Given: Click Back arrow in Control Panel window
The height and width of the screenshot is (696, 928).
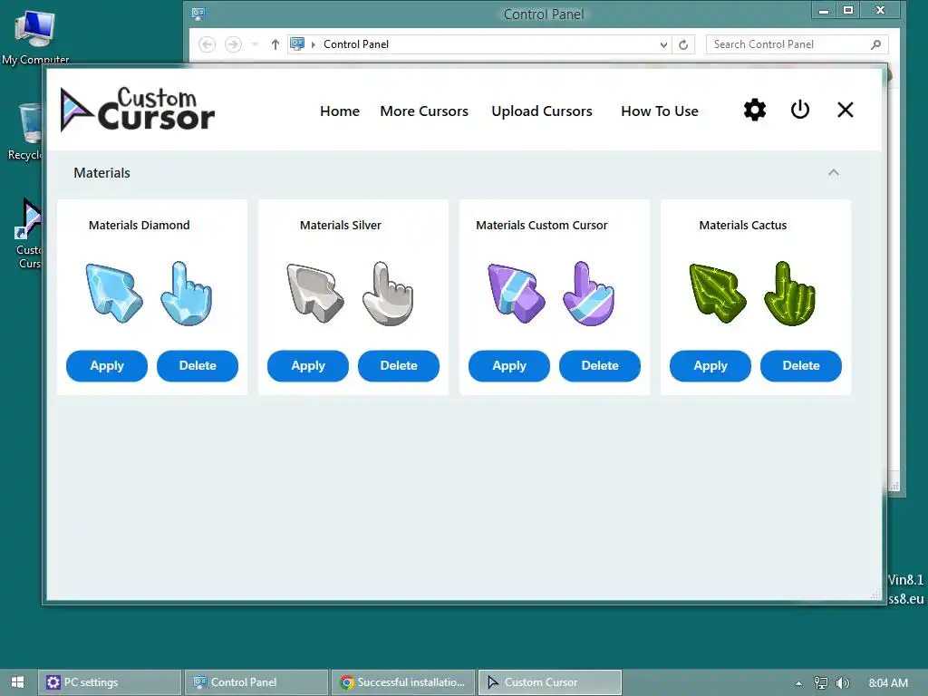Looking at the screenshot, I should (x=208, y=44).
